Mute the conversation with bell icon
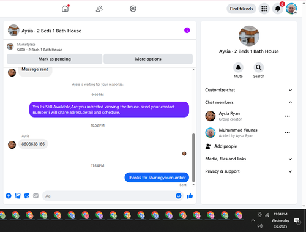The height and width of the screenshot is (232, 306). (238, 67)
